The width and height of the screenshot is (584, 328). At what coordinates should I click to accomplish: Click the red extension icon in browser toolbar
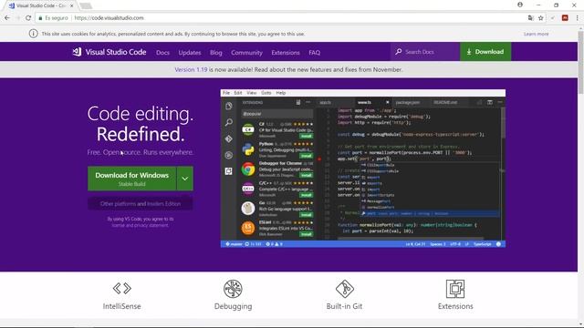click(565, 18)
